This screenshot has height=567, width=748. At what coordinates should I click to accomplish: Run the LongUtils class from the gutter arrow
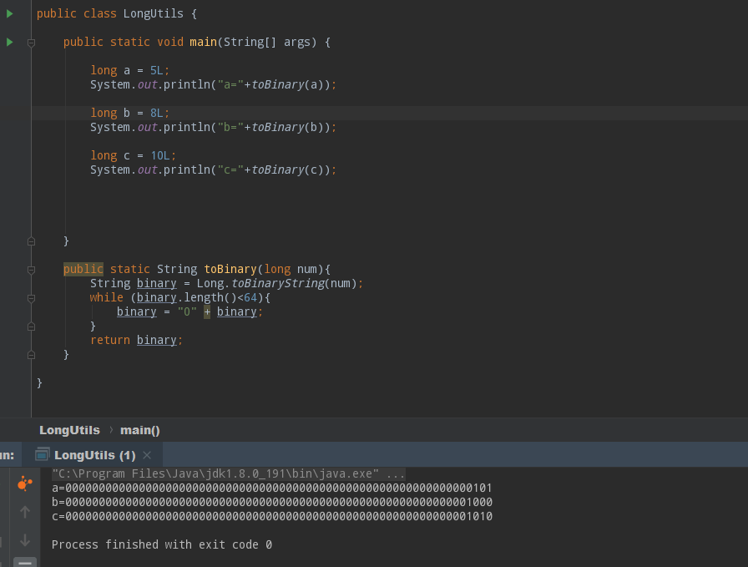tap(9, 14)
